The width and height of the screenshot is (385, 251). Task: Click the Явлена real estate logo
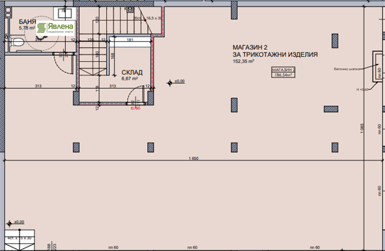(x=55, y=28)
